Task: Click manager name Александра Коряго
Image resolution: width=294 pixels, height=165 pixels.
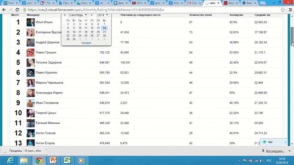Action: point(49,93)
